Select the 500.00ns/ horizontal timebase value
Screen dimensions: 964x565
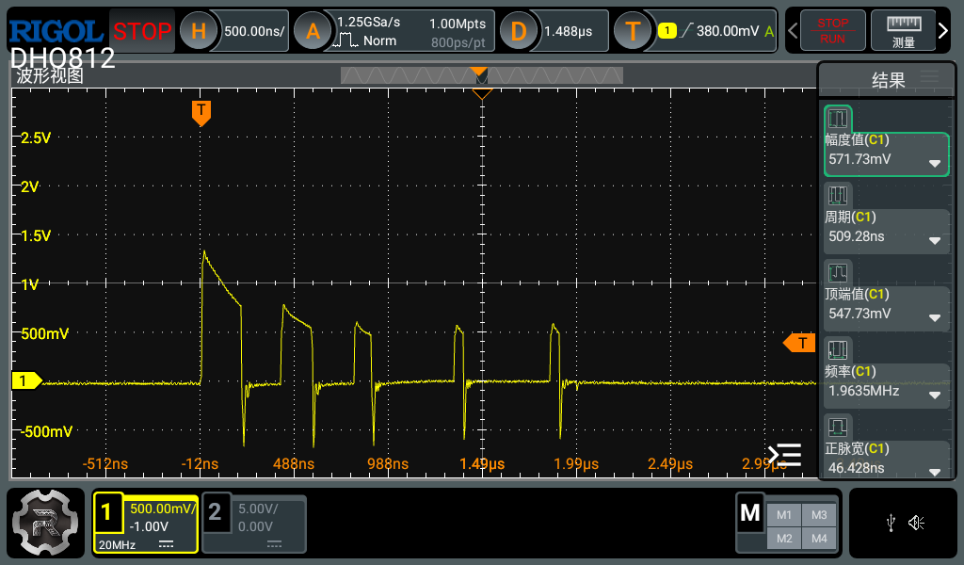(254, 31)
